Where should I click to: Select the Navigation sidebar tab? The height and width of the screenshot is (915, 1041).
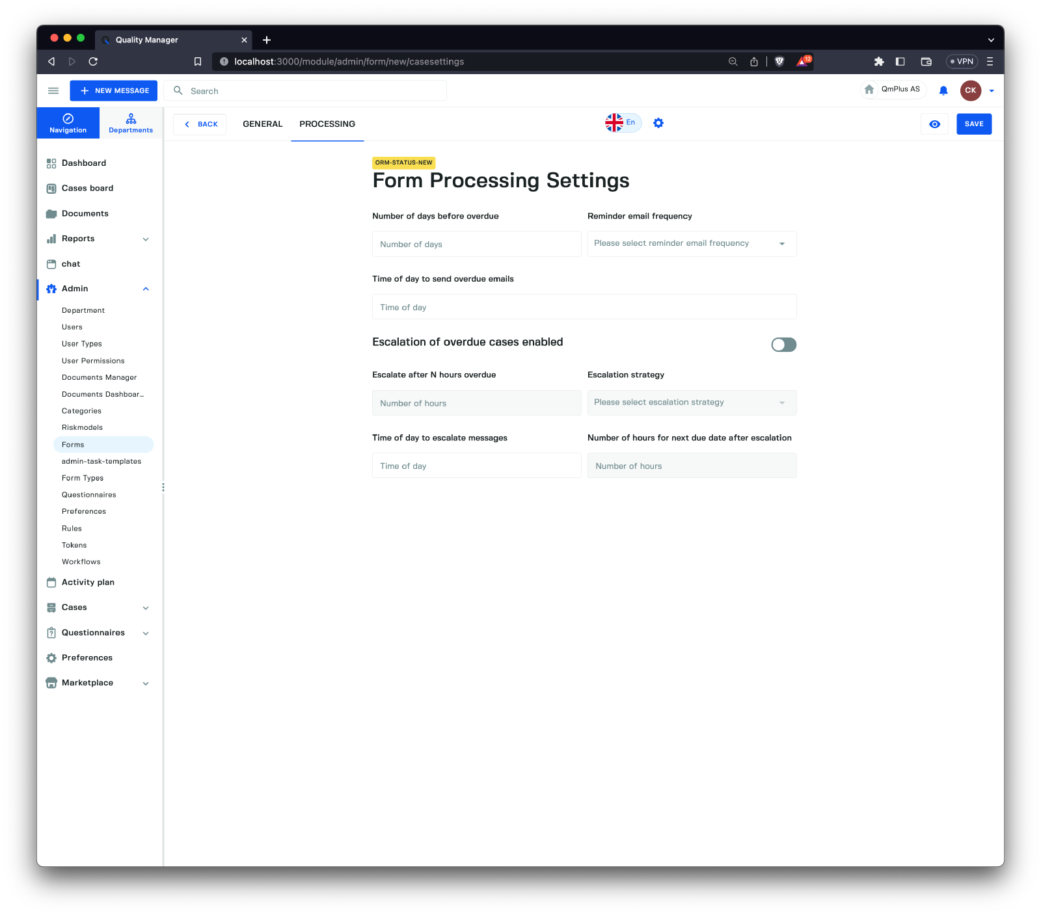tap(68, 123)
